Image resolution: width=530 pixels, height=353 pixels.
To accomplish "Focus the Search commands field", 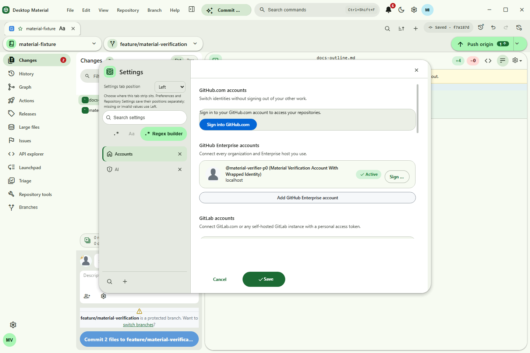I will click(x=317, y=10).
